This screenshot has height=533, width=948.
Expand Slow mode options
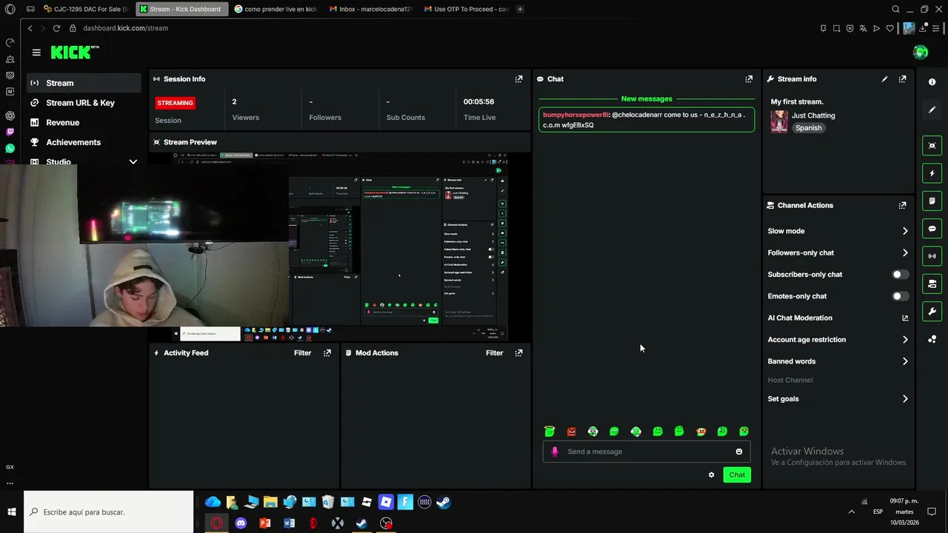coord(905,231)
